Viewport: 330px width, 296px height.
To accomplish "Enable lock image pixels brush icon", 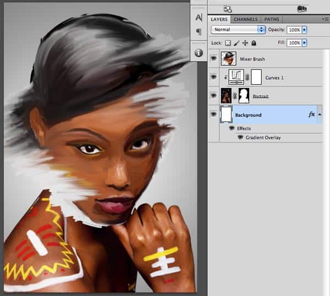I will click(x=237, y=43).
